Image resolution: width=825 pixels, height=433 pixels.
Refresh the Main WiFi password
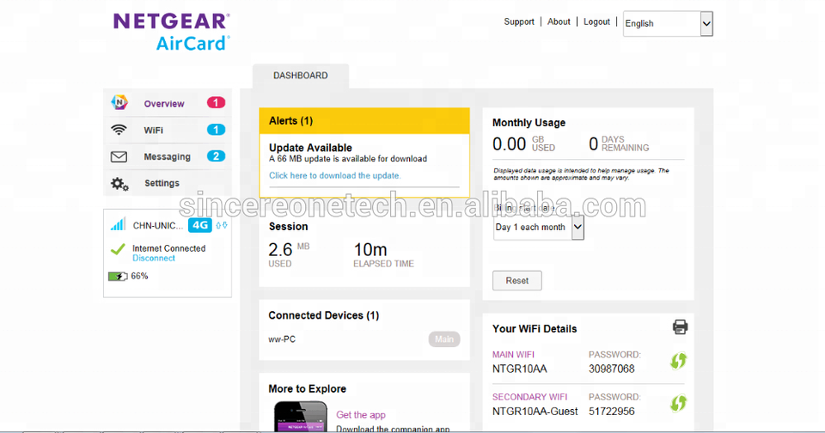coord(678,361)
